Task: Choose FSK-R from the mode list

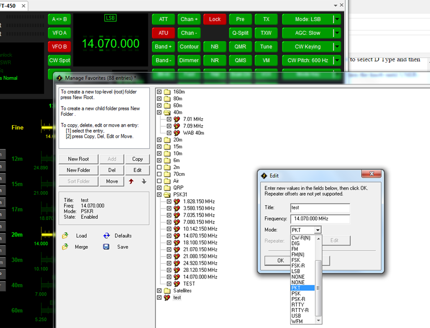Action: point(303,266)
